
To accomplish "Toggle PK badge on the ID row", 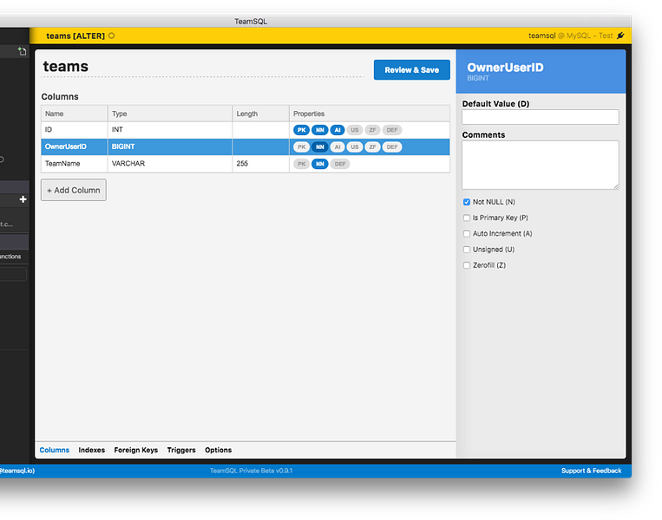I will tap(301, 130).
